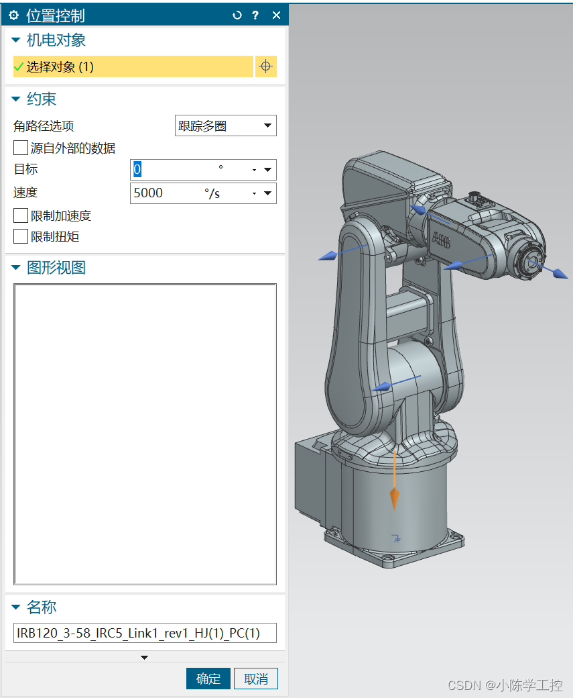Collapse the 机电对象 section

(15, 40)
